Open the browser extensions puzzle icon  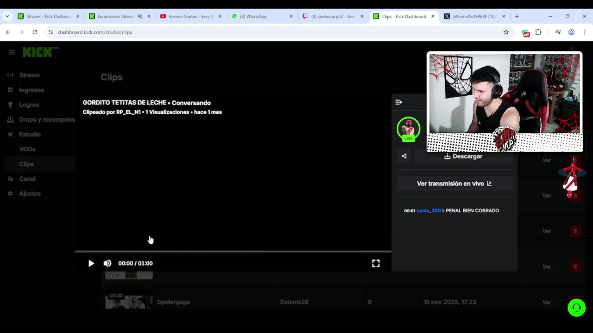coord(538,32)
